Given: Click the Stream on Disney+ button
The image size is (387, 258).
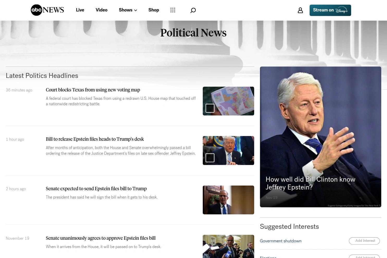Looking at the screenshot, I should point(330,10).
